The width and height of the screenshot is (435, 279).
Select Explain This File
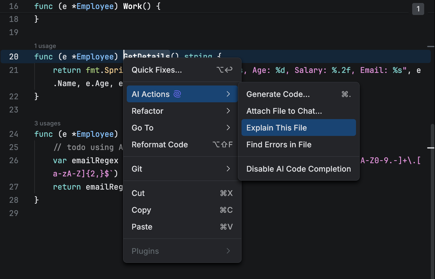(276, 127)
